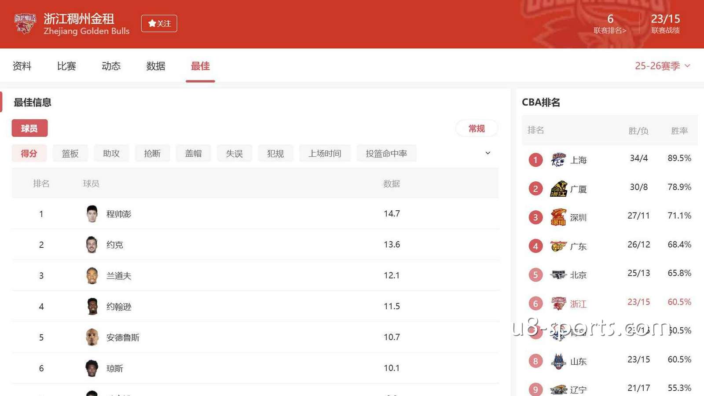Click rank 3 badge for 深圳
Image resolution: width=704 pixels, height=396 pixels.
[535, 217]
